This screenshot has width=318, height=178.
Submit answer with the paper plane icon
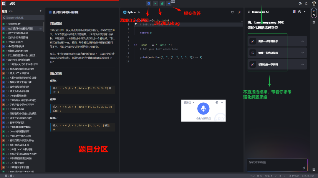point(169,4)
